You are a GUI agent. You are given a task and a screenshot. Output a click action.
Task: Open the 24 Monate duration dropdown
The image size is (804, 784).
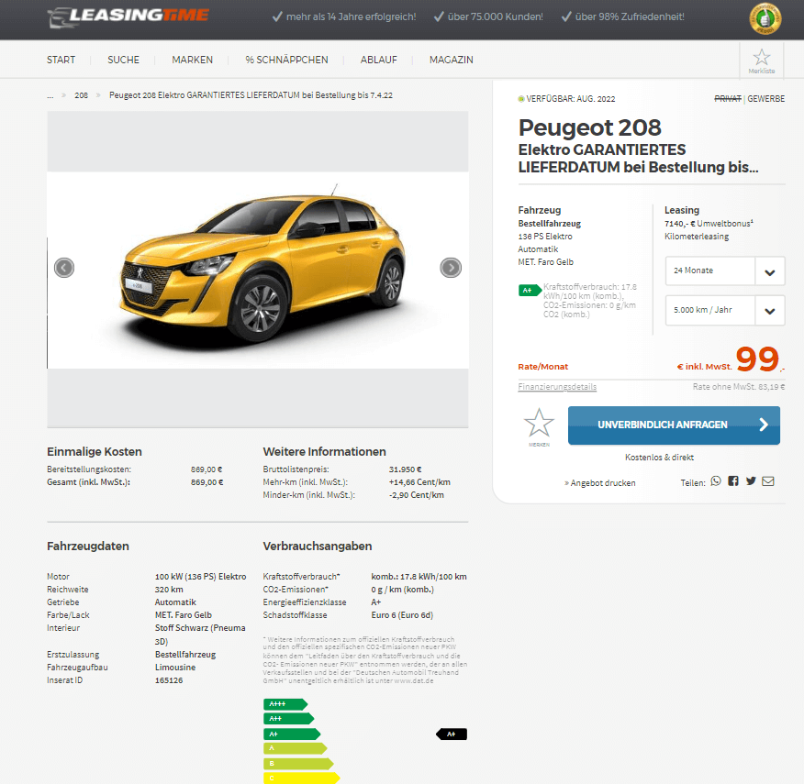pyautogui.click(x=725, y=271)
